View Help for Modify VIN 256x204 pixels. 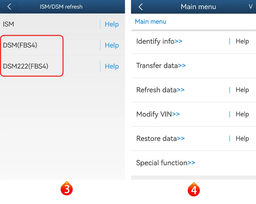pos(242,114)
